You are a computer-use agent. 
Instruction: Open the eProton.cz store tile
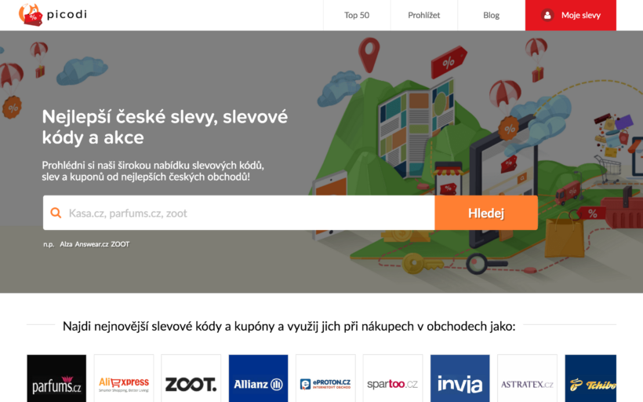[325, 378]
